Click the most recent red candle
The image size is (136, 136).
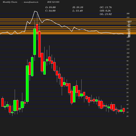pyautogui.click(x=124, y=110)
